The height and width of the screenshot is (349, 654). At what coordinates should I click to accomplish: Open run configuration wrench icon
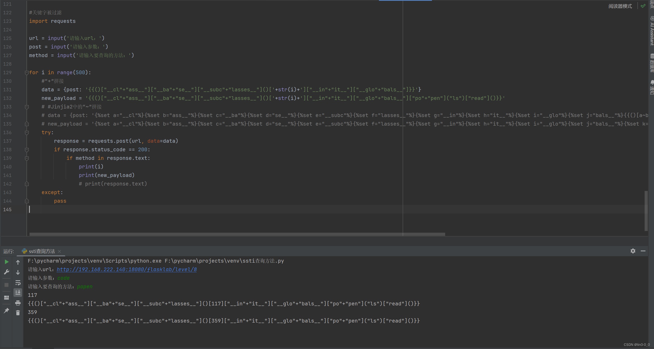6,272
